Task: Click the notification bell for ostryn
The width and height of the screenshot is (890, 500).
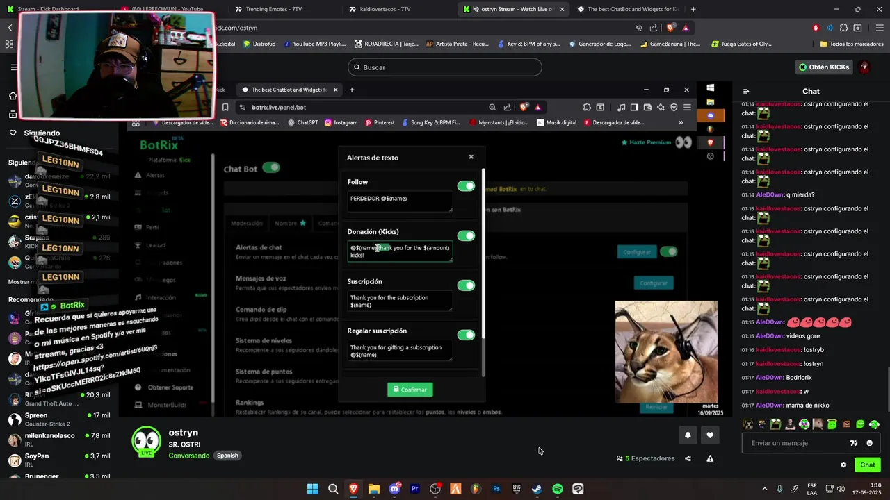Action: pyautogui.click(x=688, y=435)
